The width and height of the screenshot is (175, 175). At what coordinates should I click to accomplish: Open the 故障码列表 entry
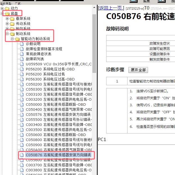coord(35,59)
